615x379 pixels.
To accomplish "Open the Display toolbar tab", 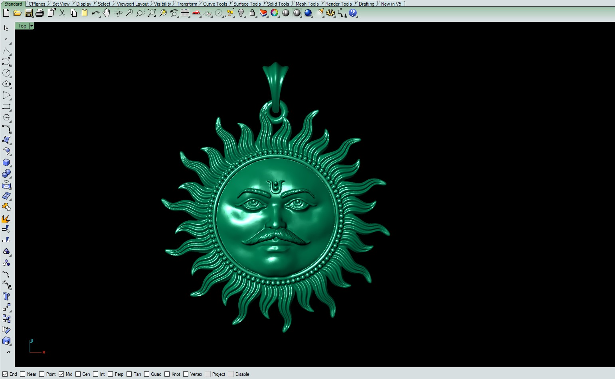I will click(84, 4).
